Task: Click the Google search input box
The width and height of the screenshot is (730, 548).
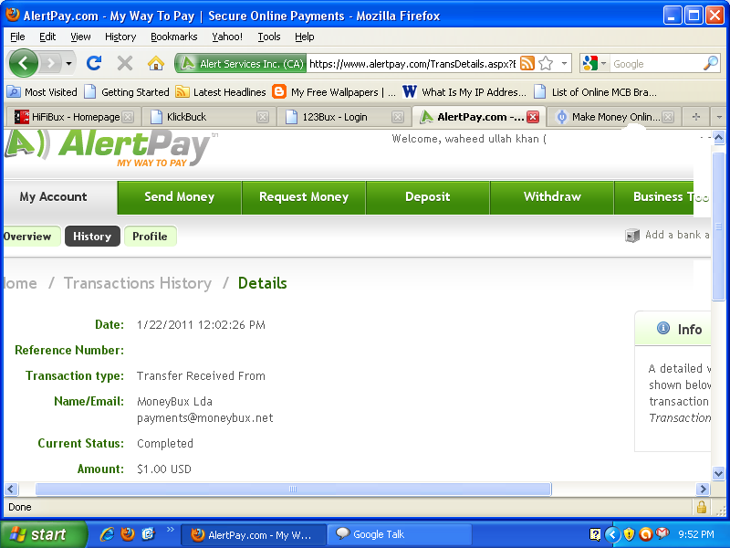Action: 655,63
